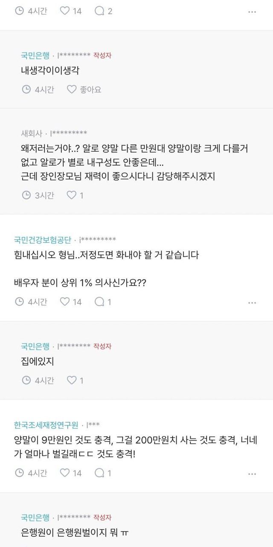Click clock icon on 집에있지 reply

tap(26, 380)
